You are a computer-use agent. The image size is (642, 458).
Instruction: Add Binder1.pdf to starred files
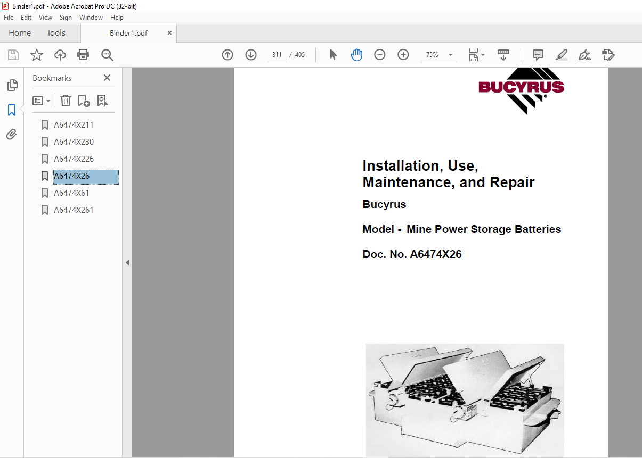click(x=36, y=55)
